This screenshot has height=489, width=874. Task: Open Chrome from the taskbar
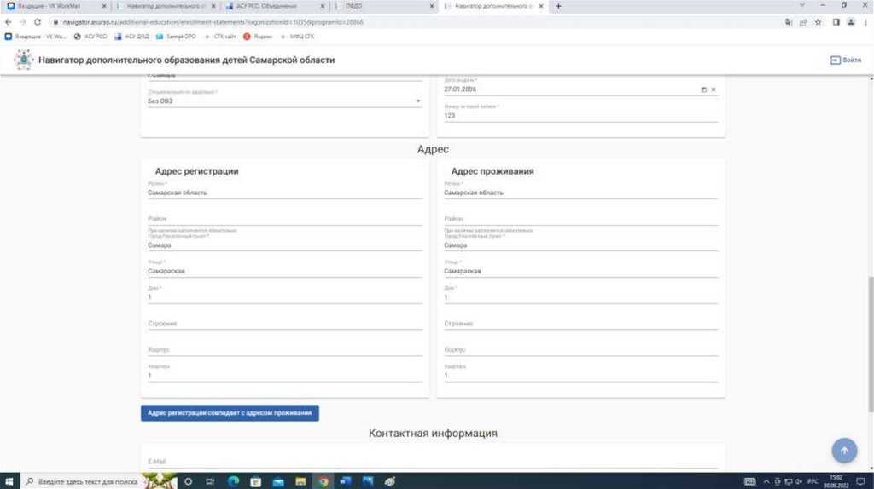tap(323, 481)
